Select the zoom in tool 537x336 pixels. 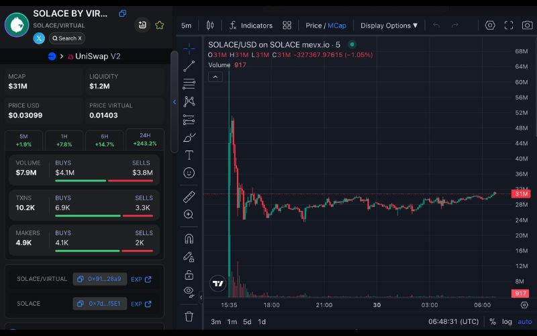189,214
